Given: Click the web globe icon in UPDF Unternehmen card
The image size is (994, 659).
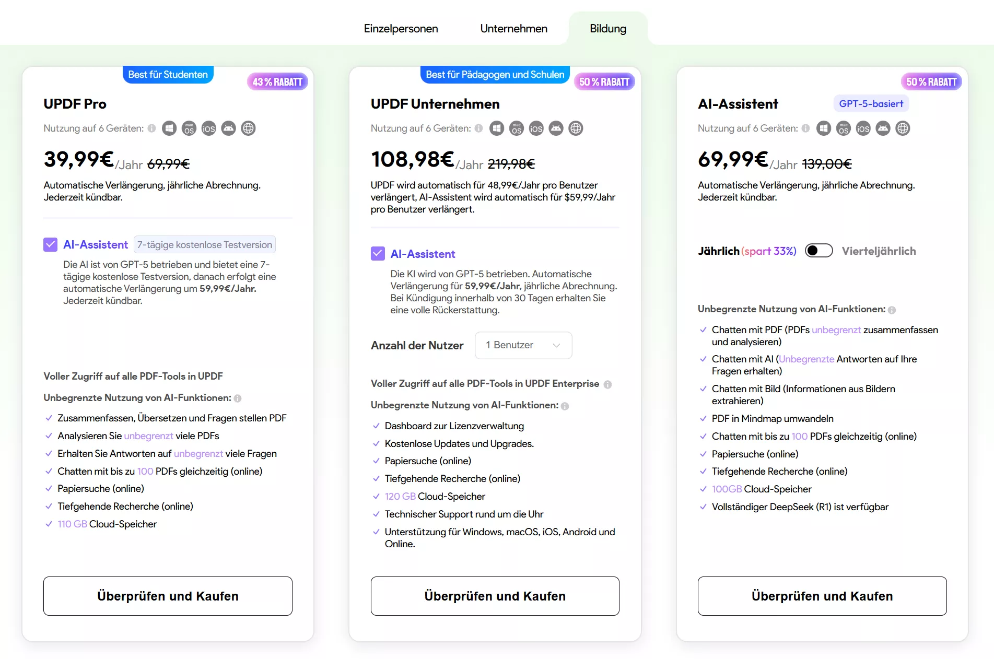Looking at the screenshot, I should pos(576,128).
